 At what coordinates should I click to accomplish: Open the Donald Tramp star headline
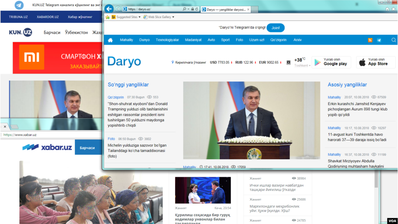(137, 115)
